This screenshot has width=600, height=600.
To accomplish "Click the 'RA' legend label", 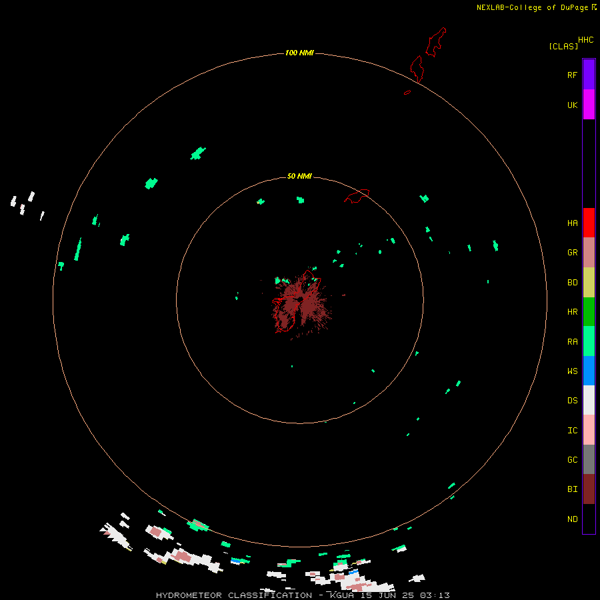I will [x=573, y=342].
